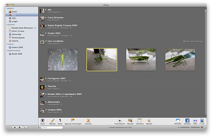Open Luoghi places view

pos(13,21)
